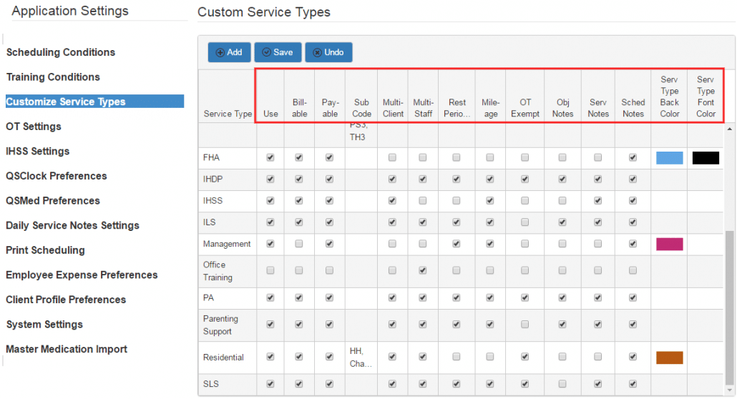Toggle OT Exempt for ILS
Image resolution: width=737 pixels, height=399 pixels.
pyautogui.click(x=525, y=222)
